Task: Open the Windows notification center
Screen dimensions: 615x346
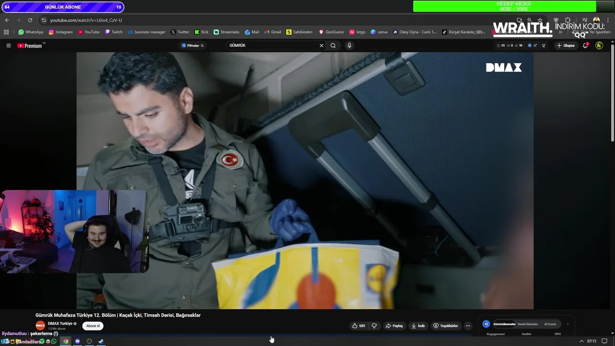Action: pos(604,341)
